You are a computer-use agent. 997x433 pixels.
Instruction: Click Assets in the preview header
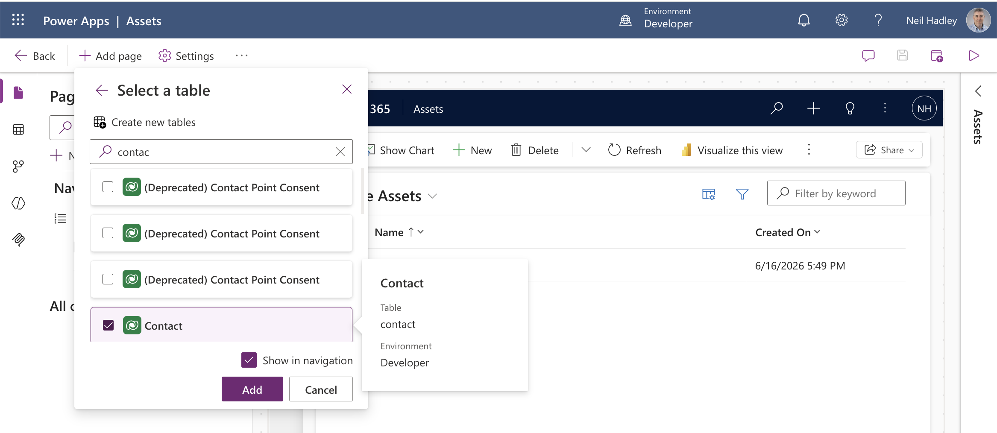coord(428,109)
